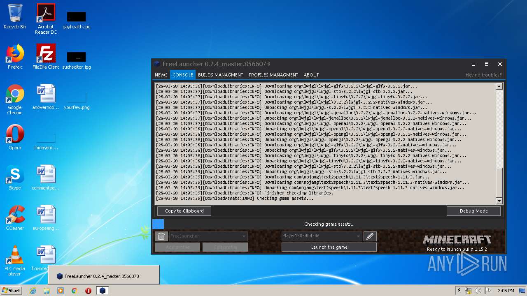Open the Firefox desktop shortcut
The image size is (527, 296).
[x=15, y=57]
